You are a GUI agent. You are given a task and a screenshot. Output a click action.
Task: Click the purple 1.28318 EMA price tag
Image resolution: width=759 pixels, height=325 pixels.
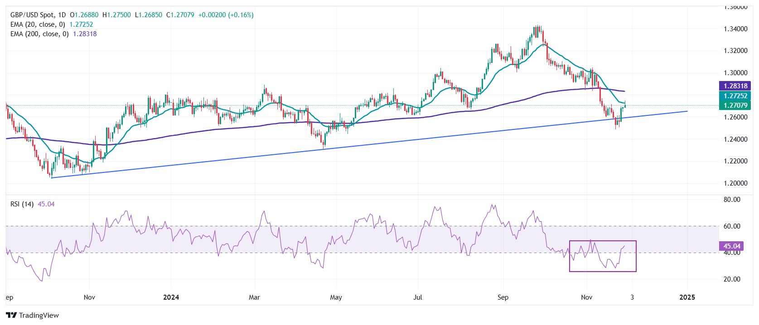735,86
